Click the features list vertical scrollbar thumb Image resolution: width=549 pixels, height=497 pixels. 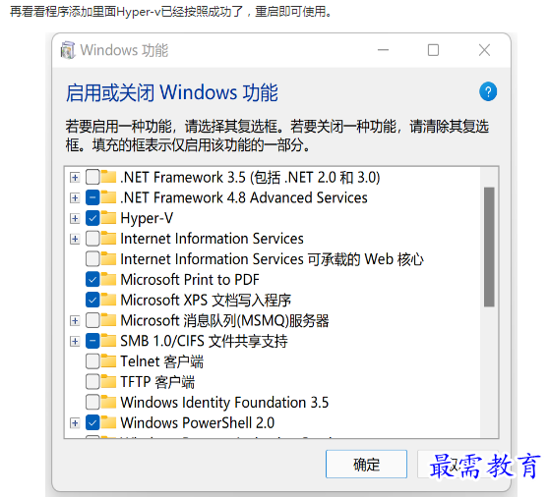click(489, 248)
